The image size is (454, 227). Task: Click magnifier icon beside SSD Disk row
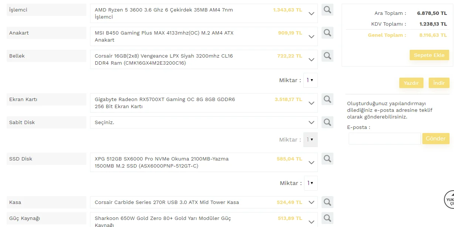[327, 159]
